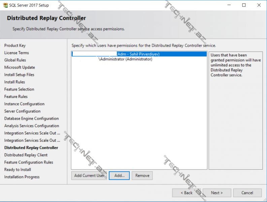Select License Terms in the sidebar
Image resolution: width=267 pixels, height=202 pixels.
pos(16,53)
